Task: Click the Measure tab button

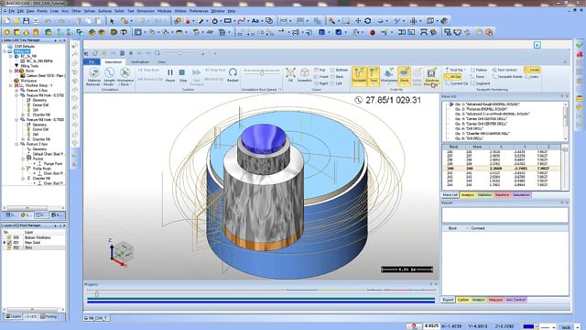Action: (495, 300)
